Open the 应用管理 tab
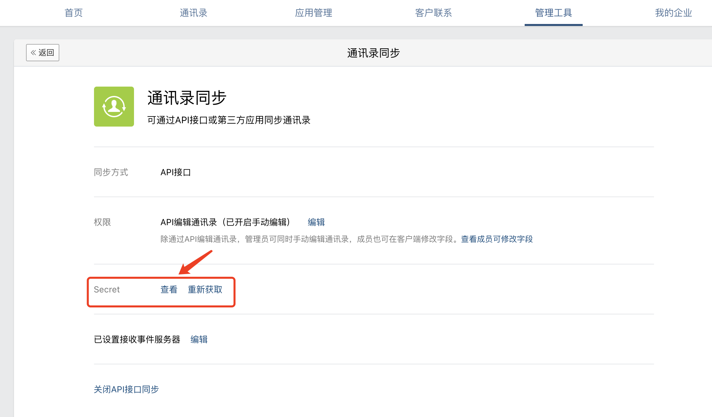712x417 pixels. pyautogui.click(x=313, y=13)
